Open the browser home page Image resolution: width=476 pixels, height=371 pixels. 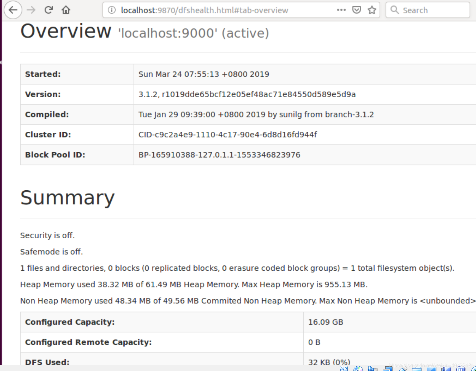click(x=66, y=10)
